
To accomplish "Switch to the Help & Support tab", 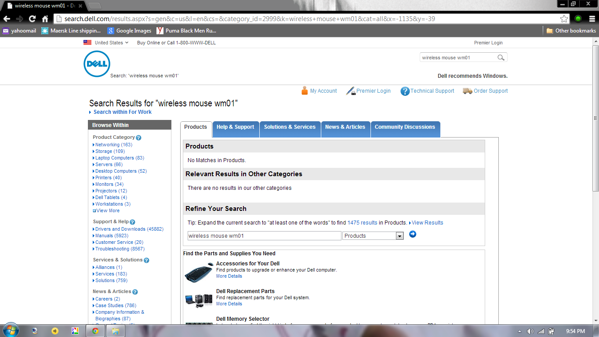I will 235,127.
